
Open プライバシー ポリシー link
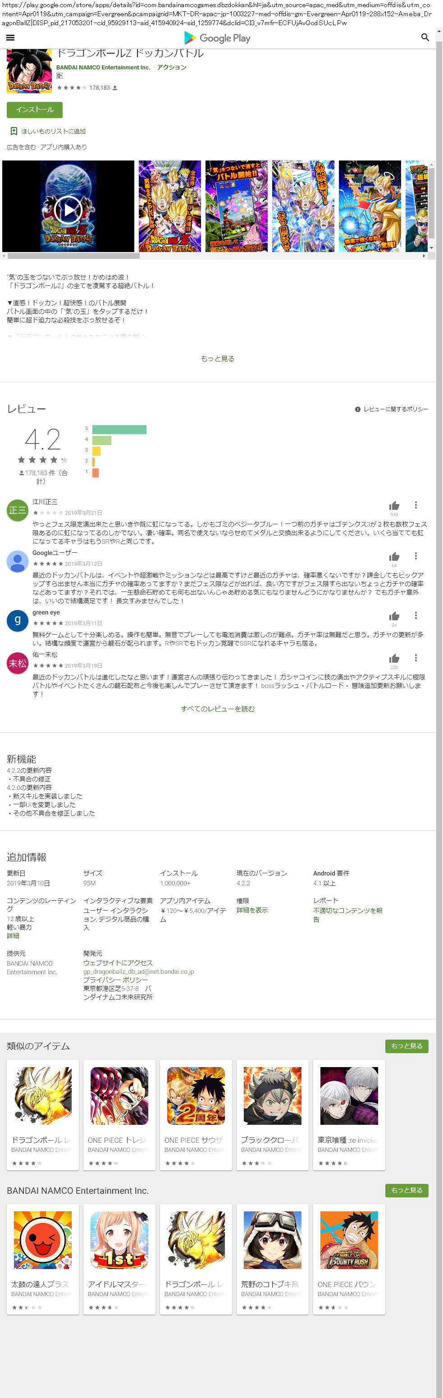[x=115, y=980]
